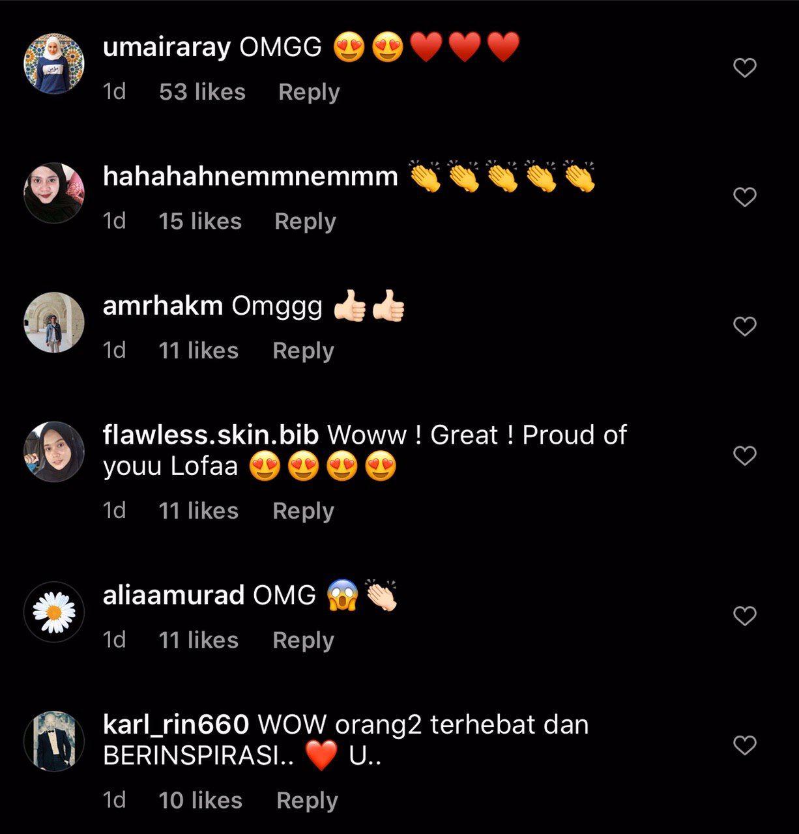View the 53 likes on umairaray's comment
This screenshot has height=834, width=799.
(x=202, y=92)
